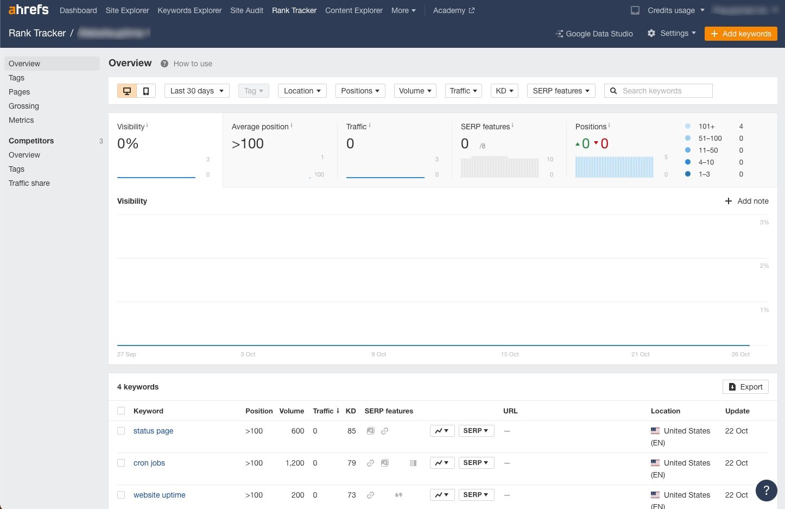Open the cron jobs keyword link
Image resolution: width=785 pixels, height=509 pixels.
click(x=149, y=463)
